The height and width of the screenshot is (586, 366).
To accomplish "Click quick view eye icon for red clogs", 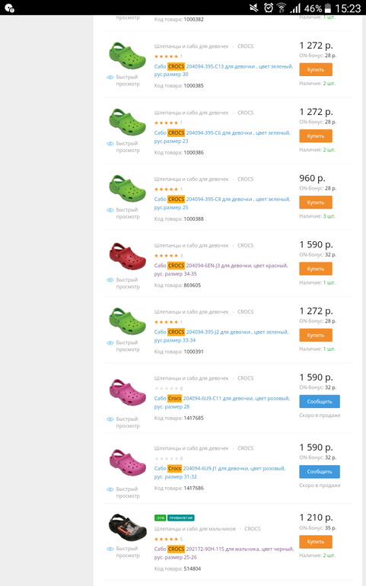I will click(x=110, y=280).
